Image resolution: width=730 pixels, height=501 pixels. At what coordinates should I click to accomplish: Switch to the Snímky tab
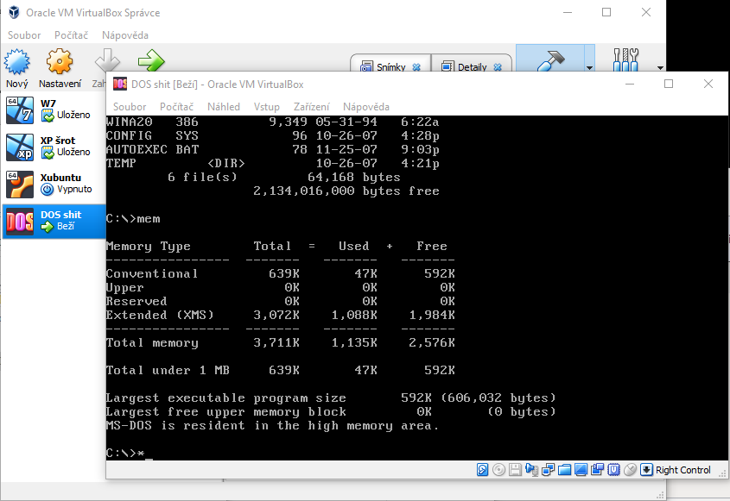pyautogui.click(x=390, y=67)
